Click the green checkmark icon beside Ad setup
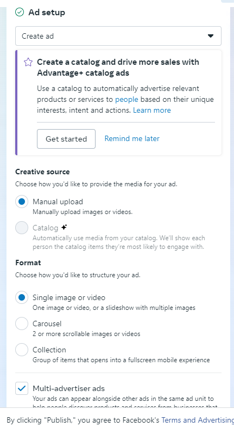 (20, 12)
